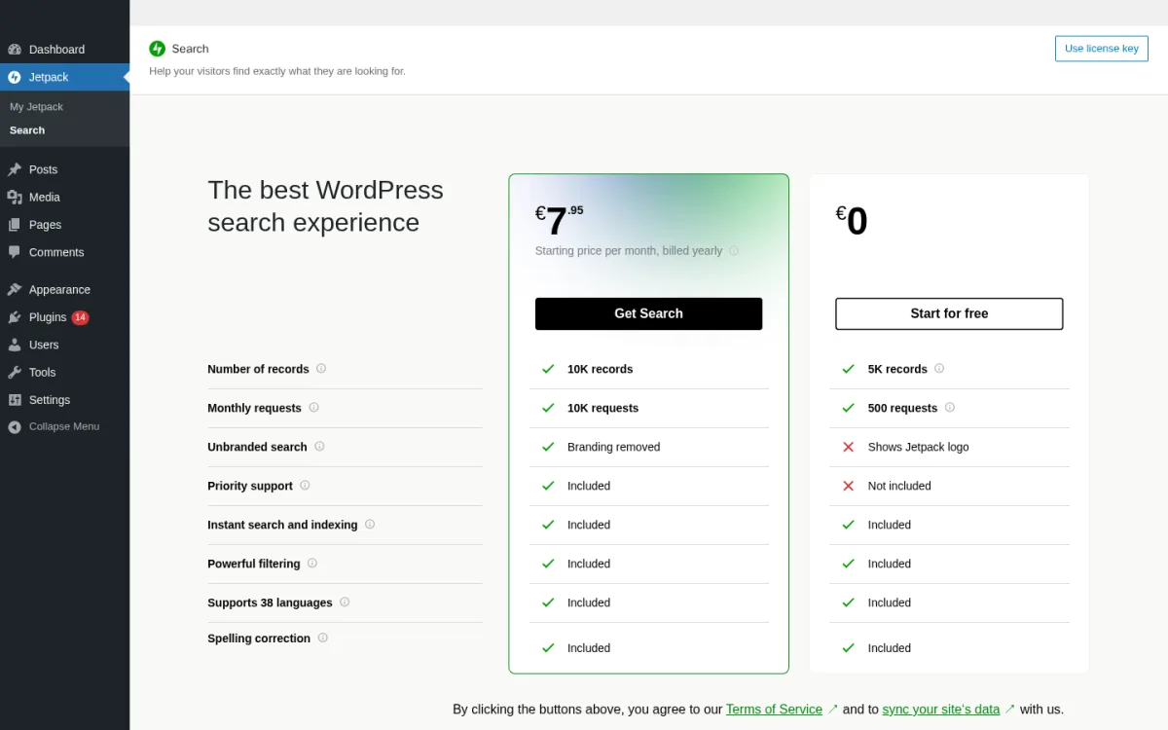Click the green Jetpack Search logo icon

(158, 49)
